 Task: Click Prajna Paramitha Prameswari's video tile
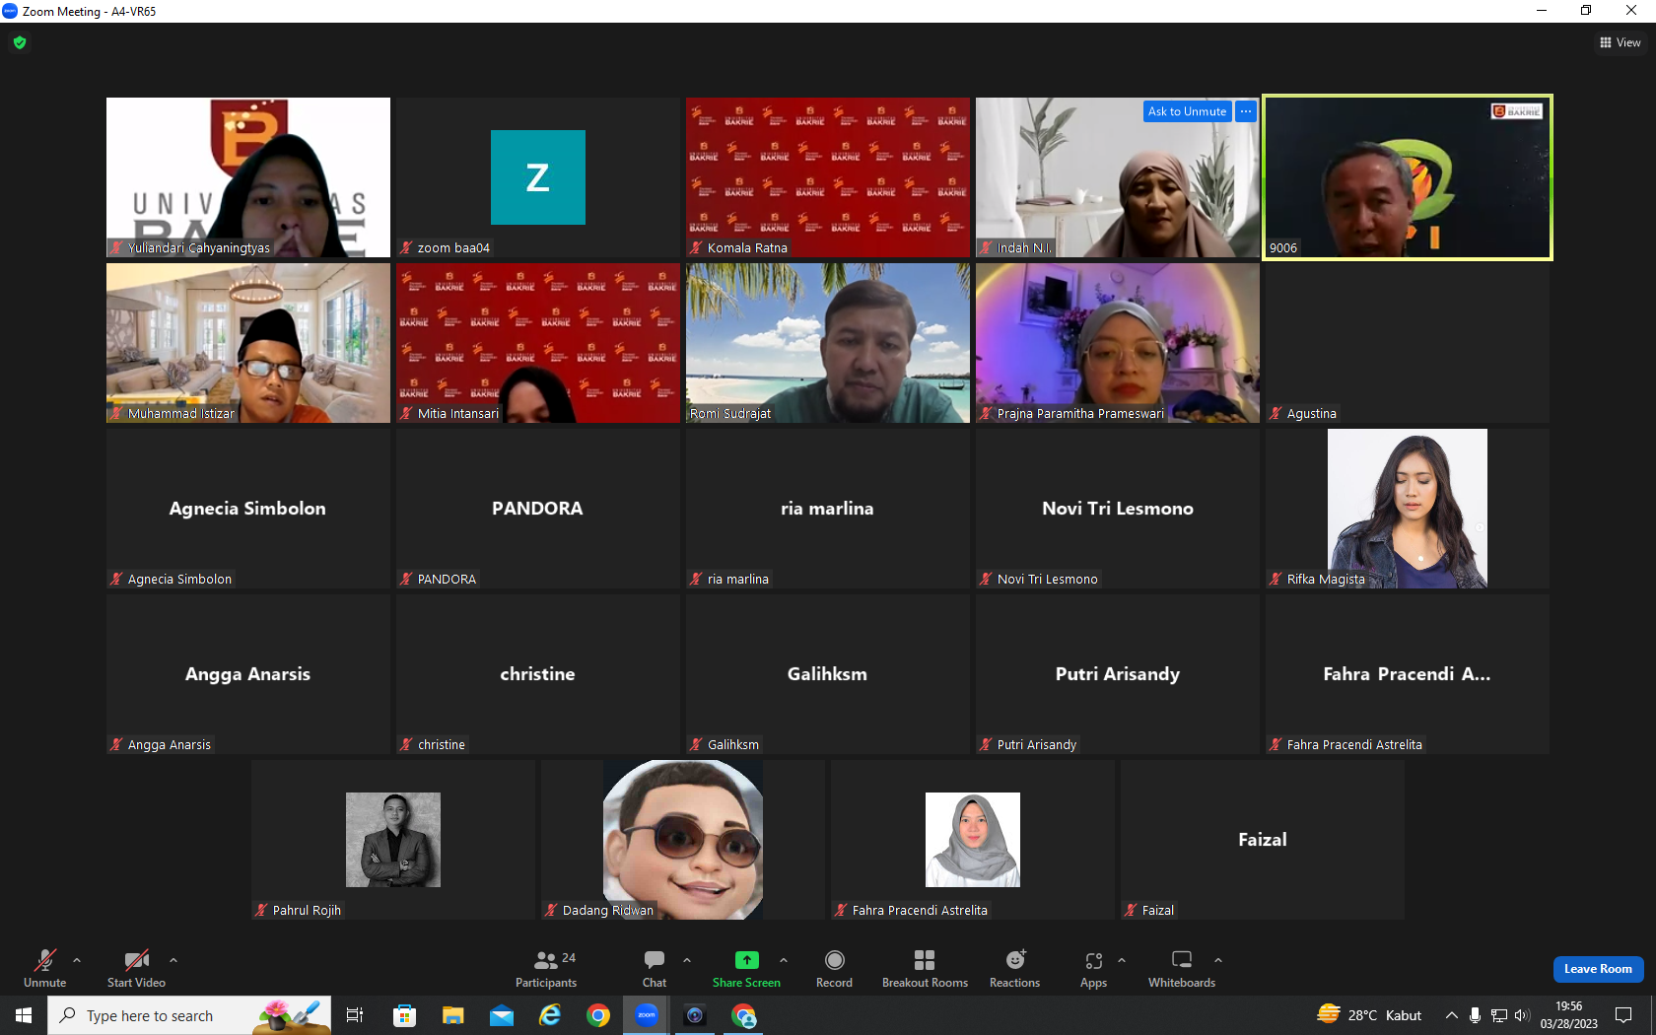tap(1118, 343)
